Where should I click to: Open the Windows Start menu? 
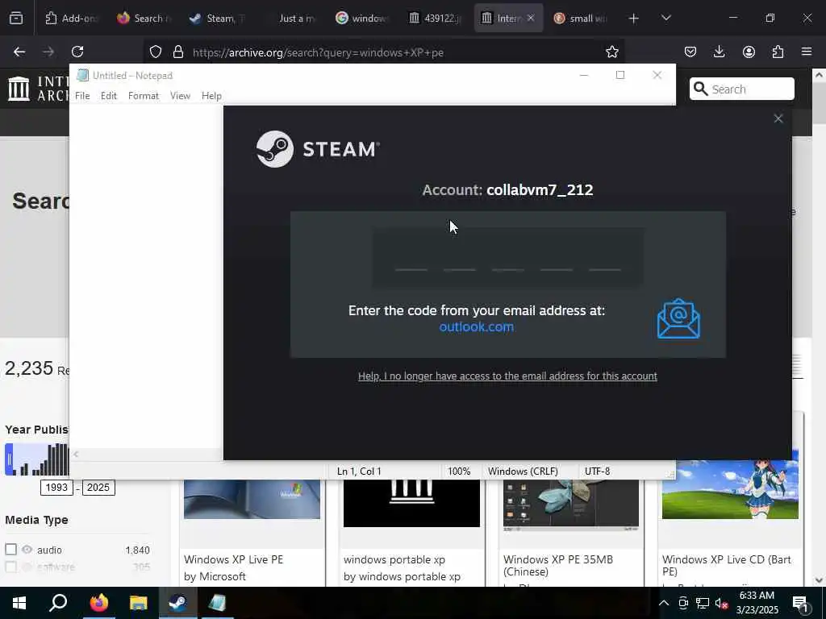[19, 603]
